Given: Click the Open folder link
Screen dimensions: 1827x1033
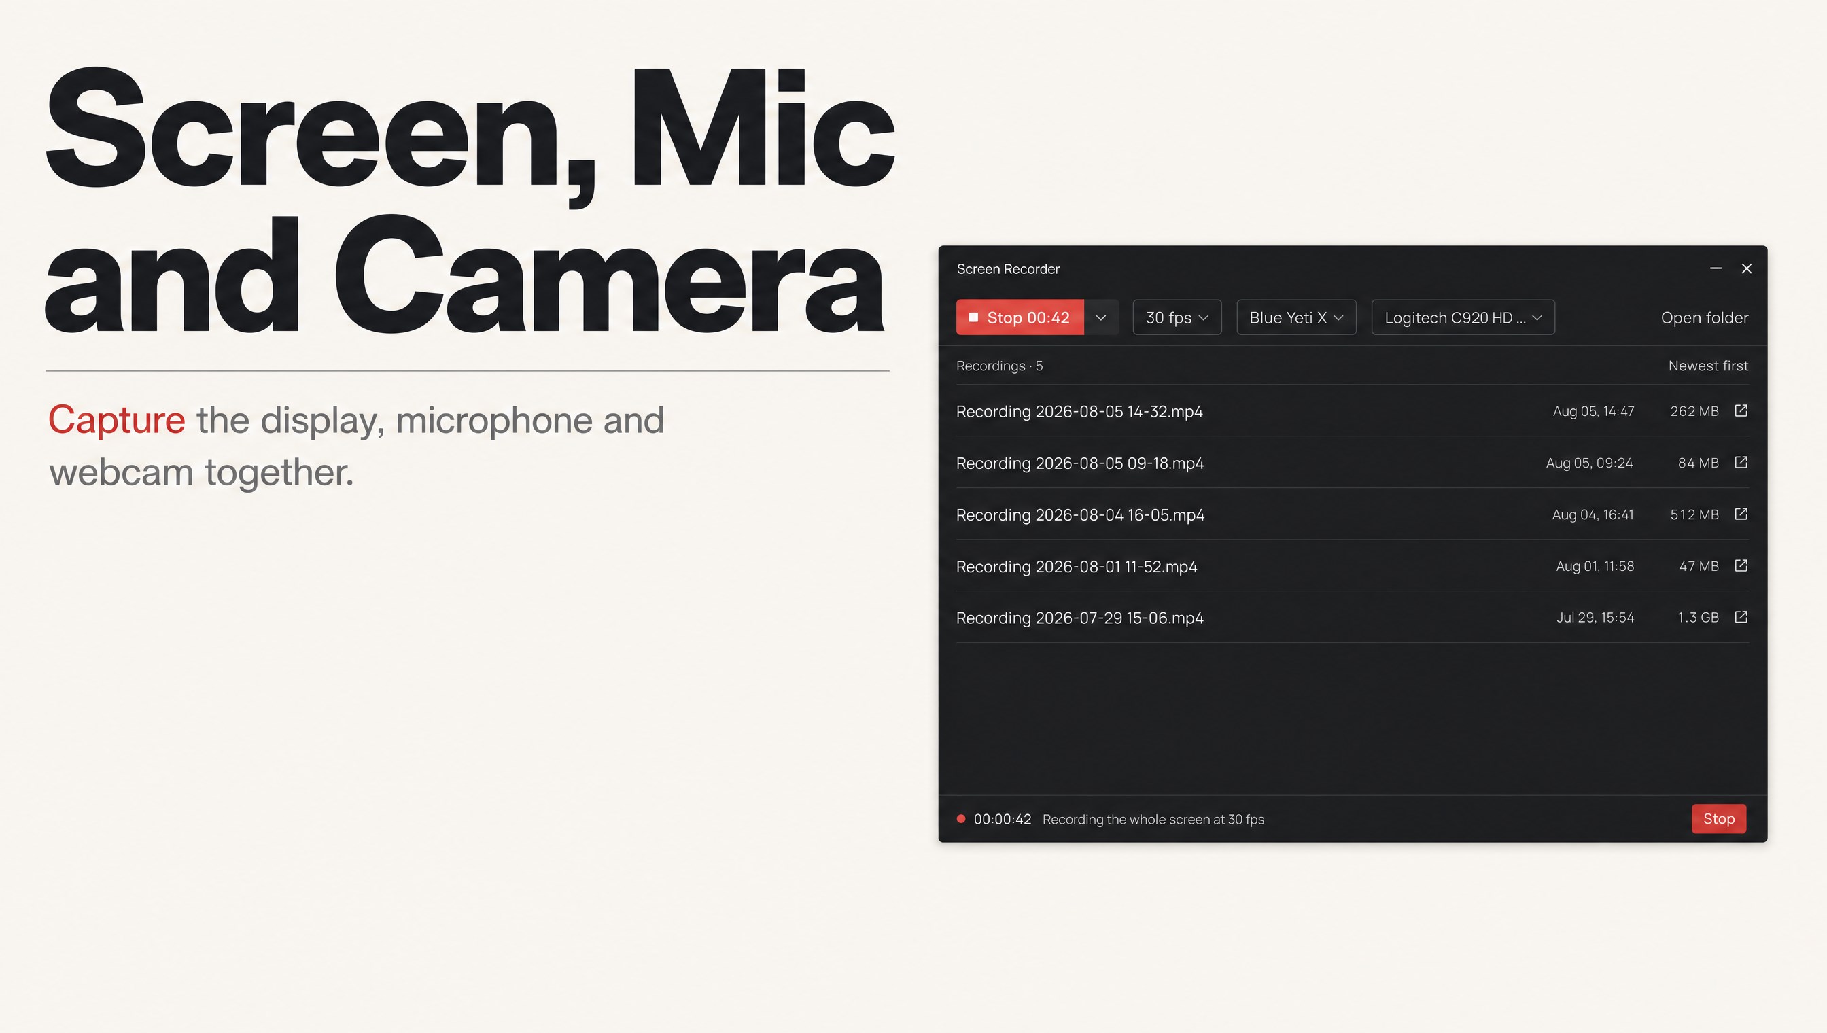Looking at the screenshot, I should [x=1704, y=318].
